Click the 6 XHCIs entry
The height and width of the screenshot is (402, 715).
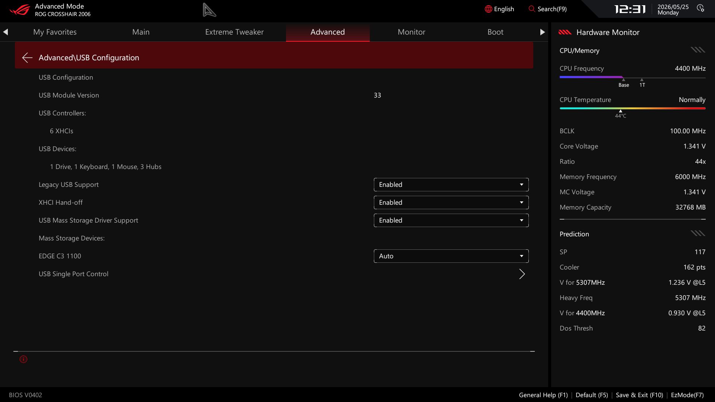pos(61,131)
